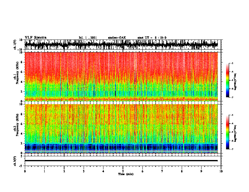Viewport: 249px width, 192px height.
Task: Click the 6 kHz tick on ch.1 axis
Action: tap(22, 72)
